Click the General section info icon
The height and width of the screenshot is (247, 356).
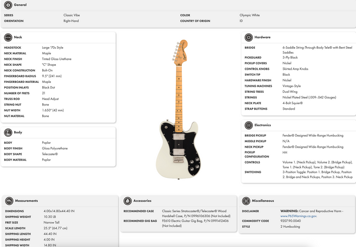pos(8,5)
